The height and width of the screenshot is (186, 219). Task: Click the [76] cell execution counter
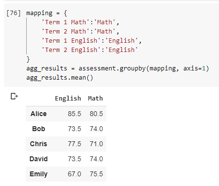pos(14,13)
